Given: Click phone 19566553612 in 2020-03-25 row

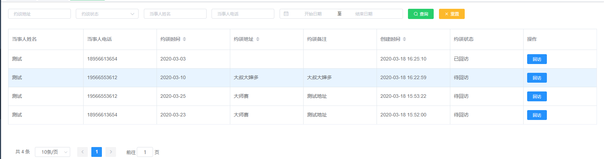Looking at the screenshot, I should pos(102,96).
